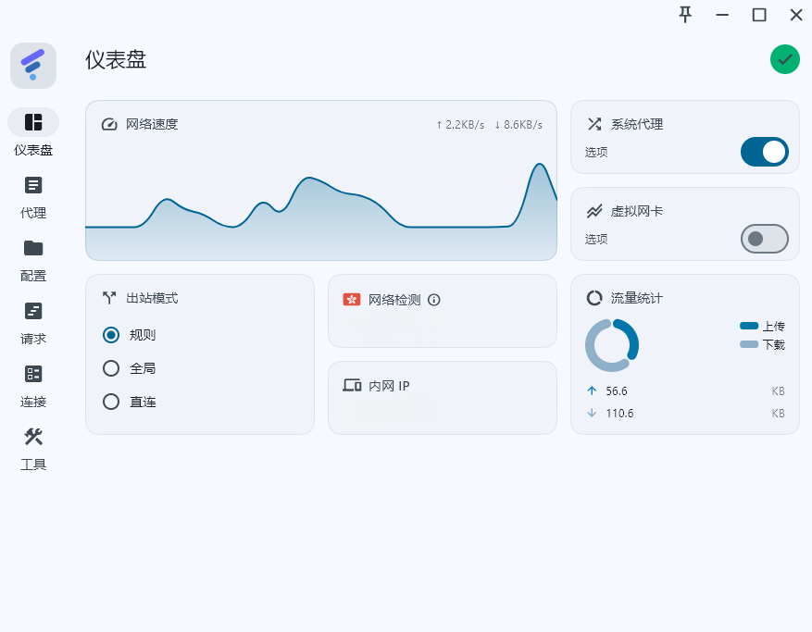Open the 工具 tools sidebar tab
This screenshot has height=632, width=812.
33,450
